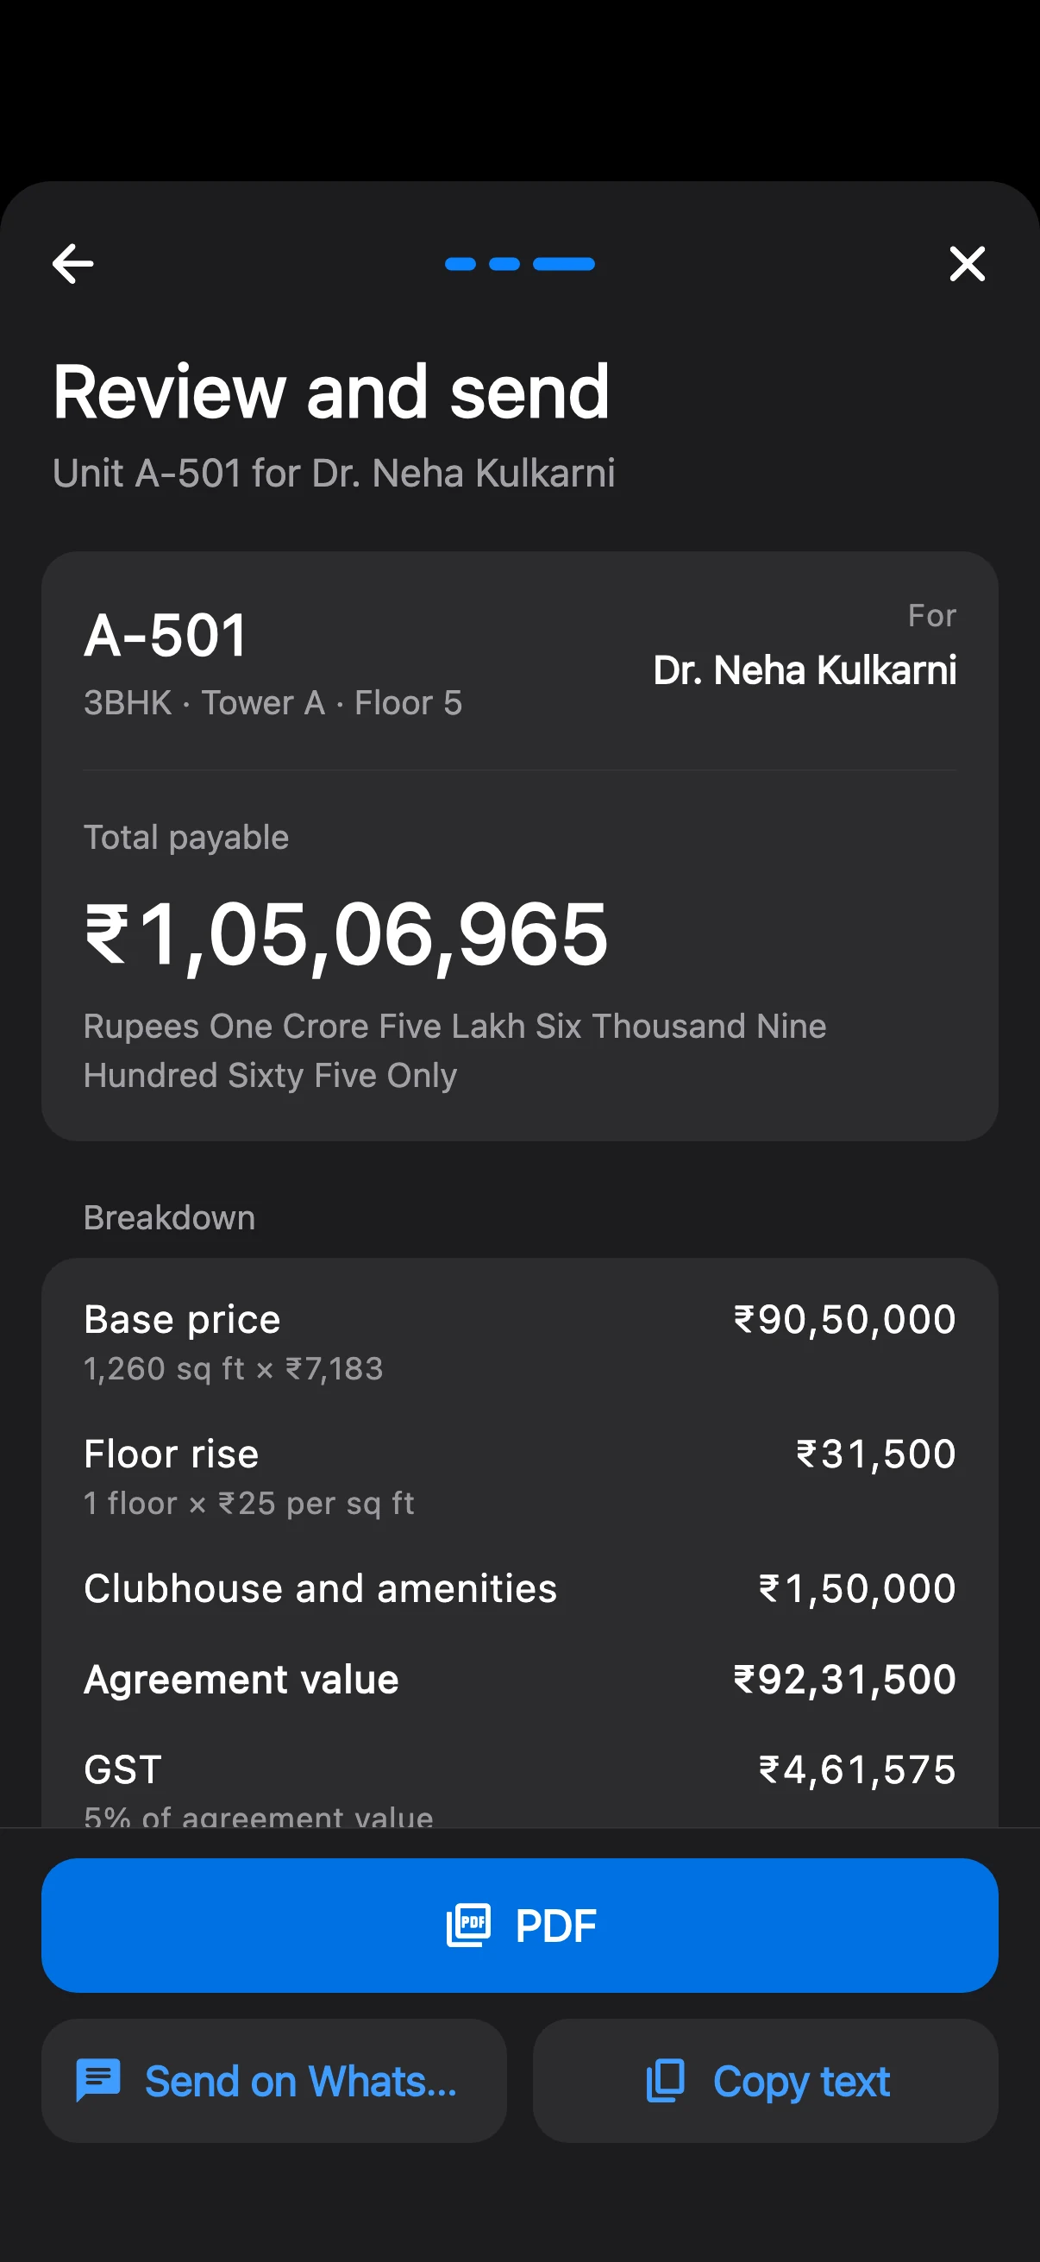The image size is (1040, 2262).
Task: Send quote on WhatsApp
Action: coord(274,2080)
